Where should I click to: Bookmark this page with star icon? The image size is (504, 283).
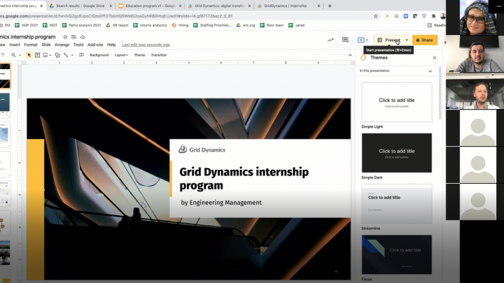click(375, 16)
